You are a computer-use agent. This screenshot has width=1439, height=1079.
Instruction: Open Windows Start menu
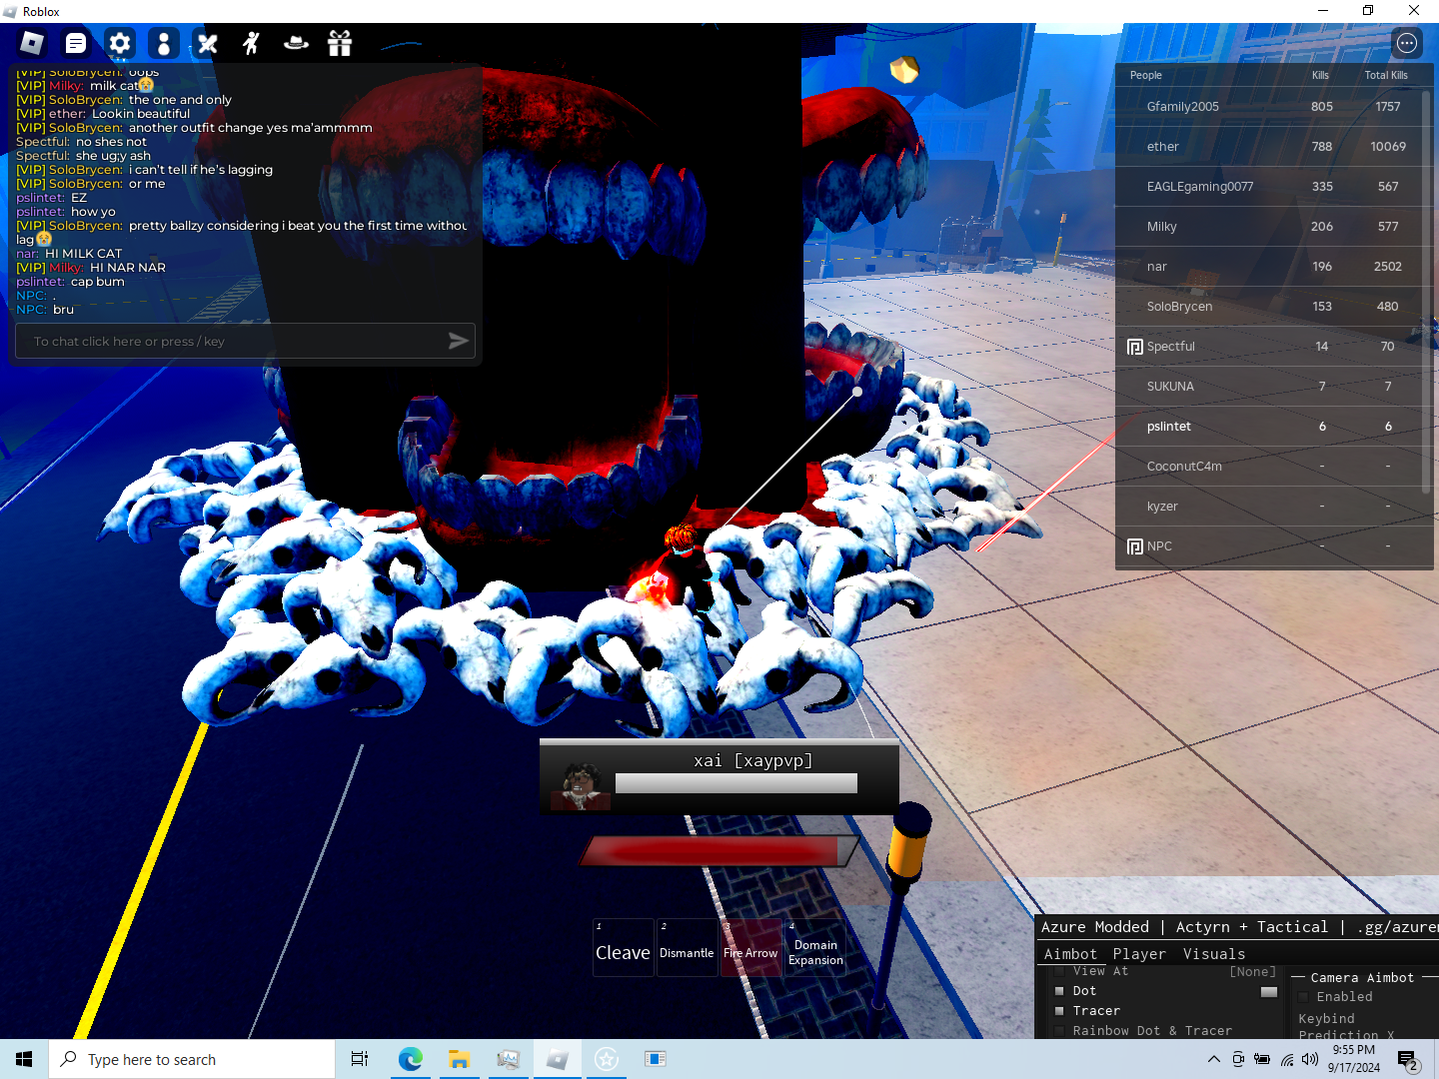pyautogui.click(x=24, y=1059)
